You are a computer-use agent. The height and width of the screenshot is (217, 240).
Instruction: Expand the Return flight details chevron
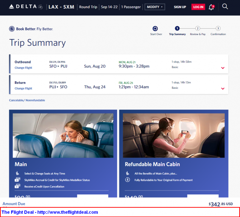coord(223,89)
